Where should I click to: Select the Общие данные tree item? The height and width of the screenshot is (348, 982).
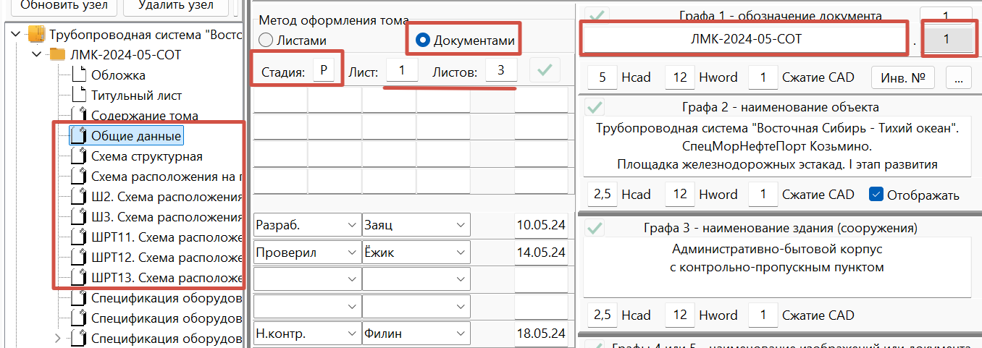(x=136, y=135)
